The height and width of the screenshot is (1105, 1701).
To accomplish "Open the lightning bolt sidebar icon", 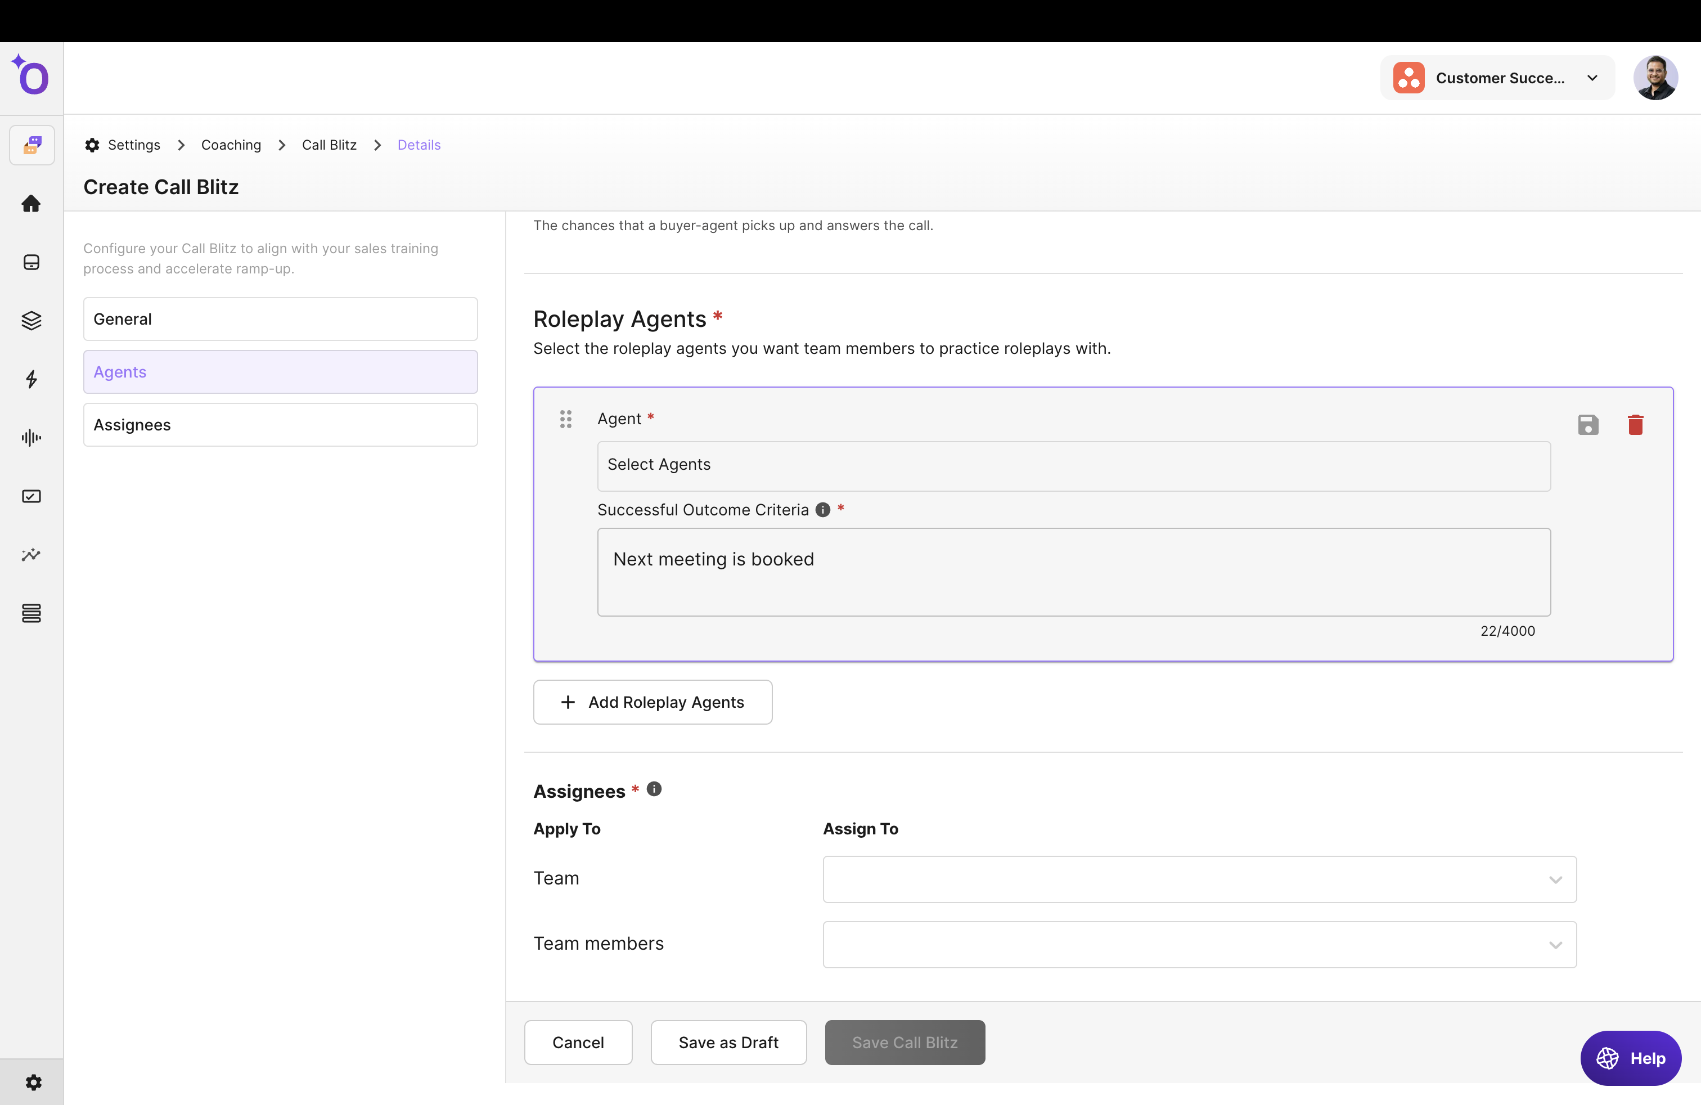I will point(31,379).
